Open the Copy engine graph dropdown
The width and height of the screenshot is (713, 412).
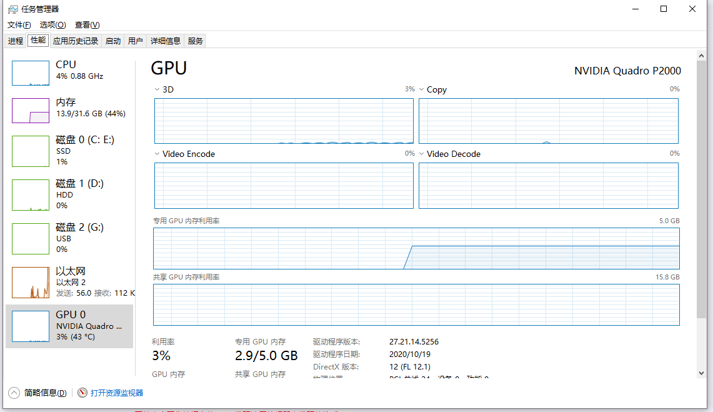click(422, 89)
